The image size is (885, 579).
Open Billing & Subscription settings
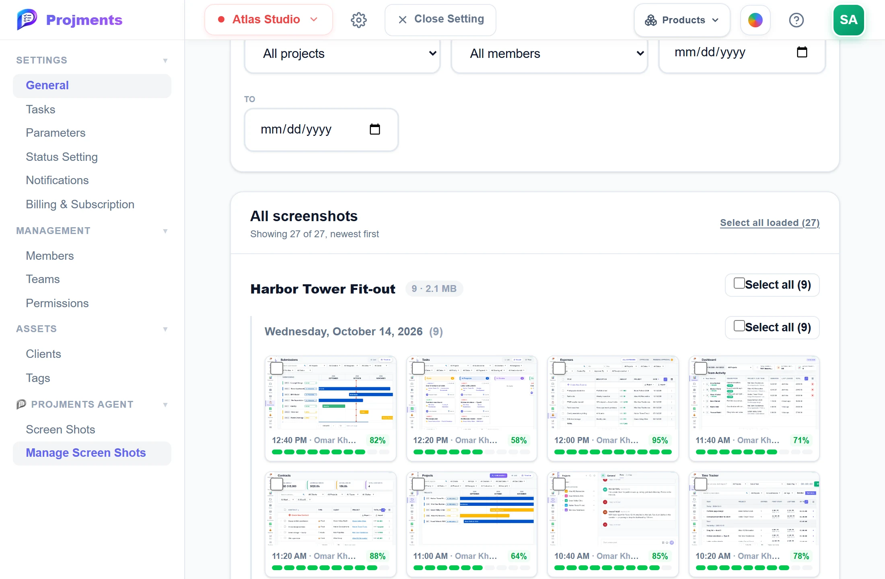pos(80,204)
